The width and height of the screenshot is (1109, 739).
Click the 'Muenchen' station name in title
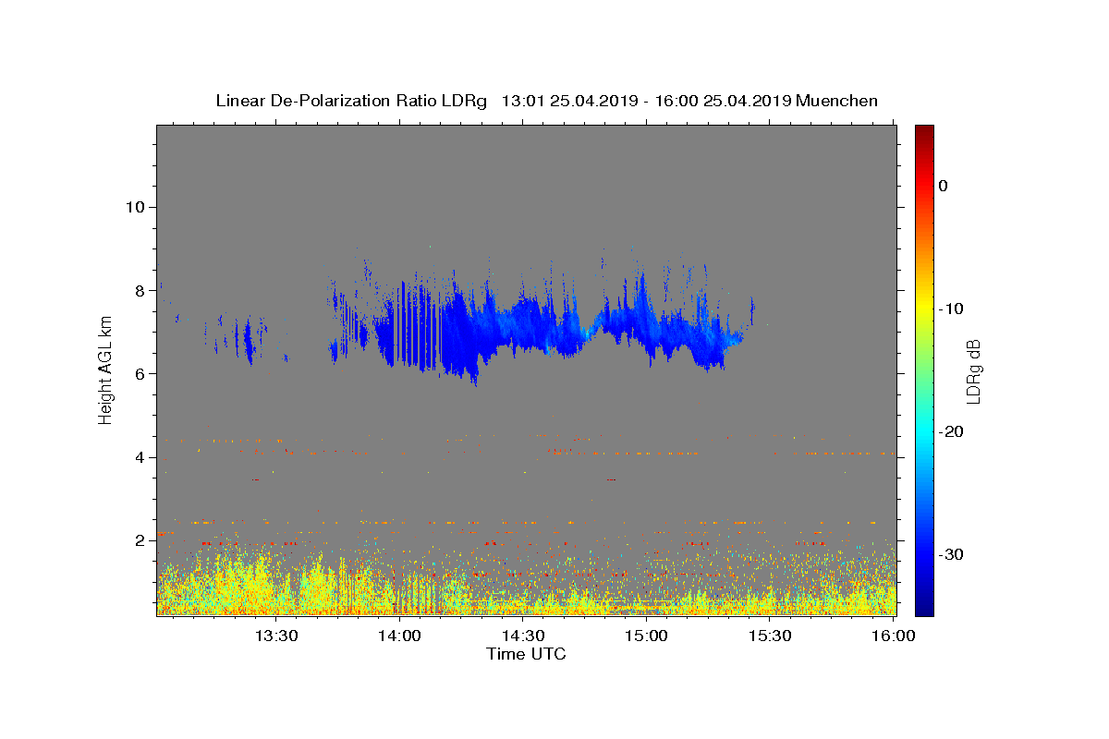click(836, 101)
